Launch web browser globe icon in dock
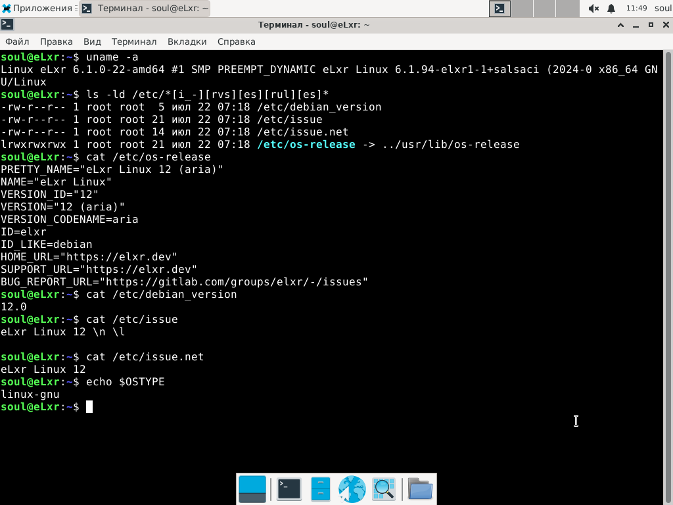Viewport: 673px width, 505px height. tap(352, 489)
